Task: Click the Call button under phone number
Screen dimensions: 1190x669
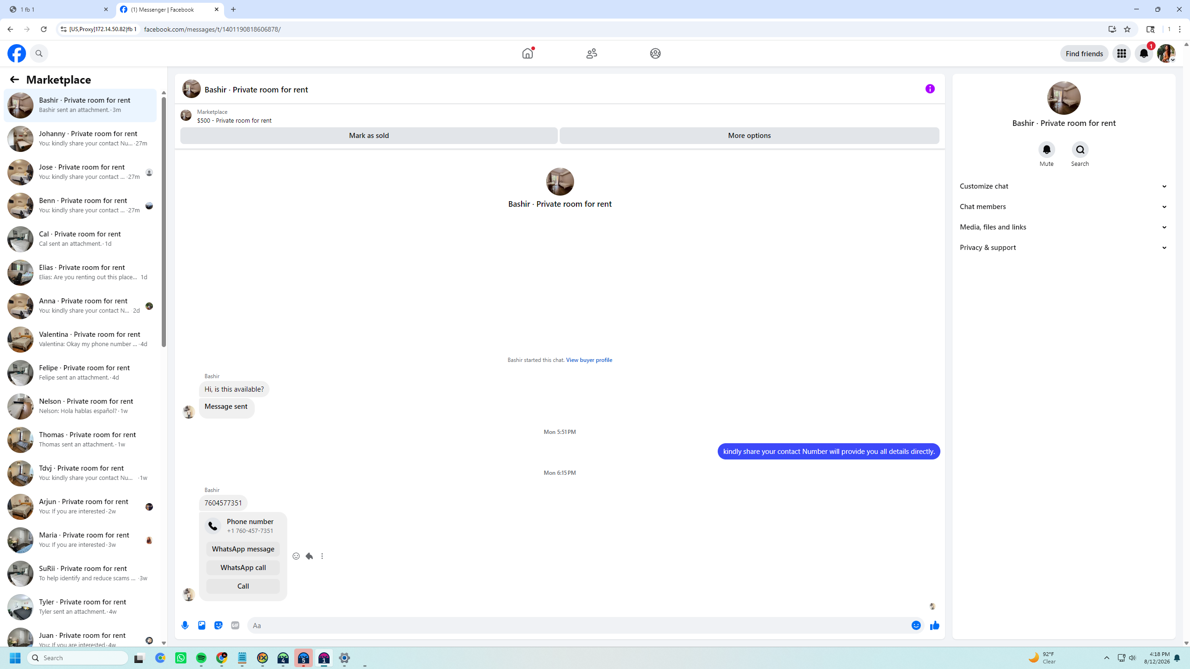Action: coord(243,586)
